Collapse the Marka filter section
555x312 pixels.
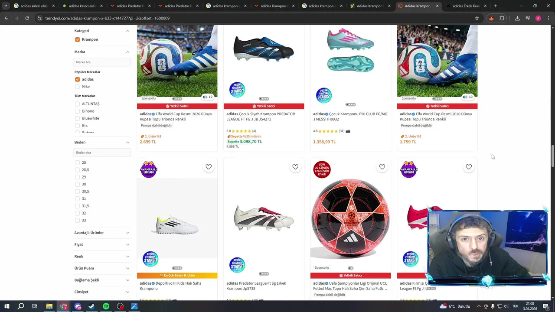[127, 52]
